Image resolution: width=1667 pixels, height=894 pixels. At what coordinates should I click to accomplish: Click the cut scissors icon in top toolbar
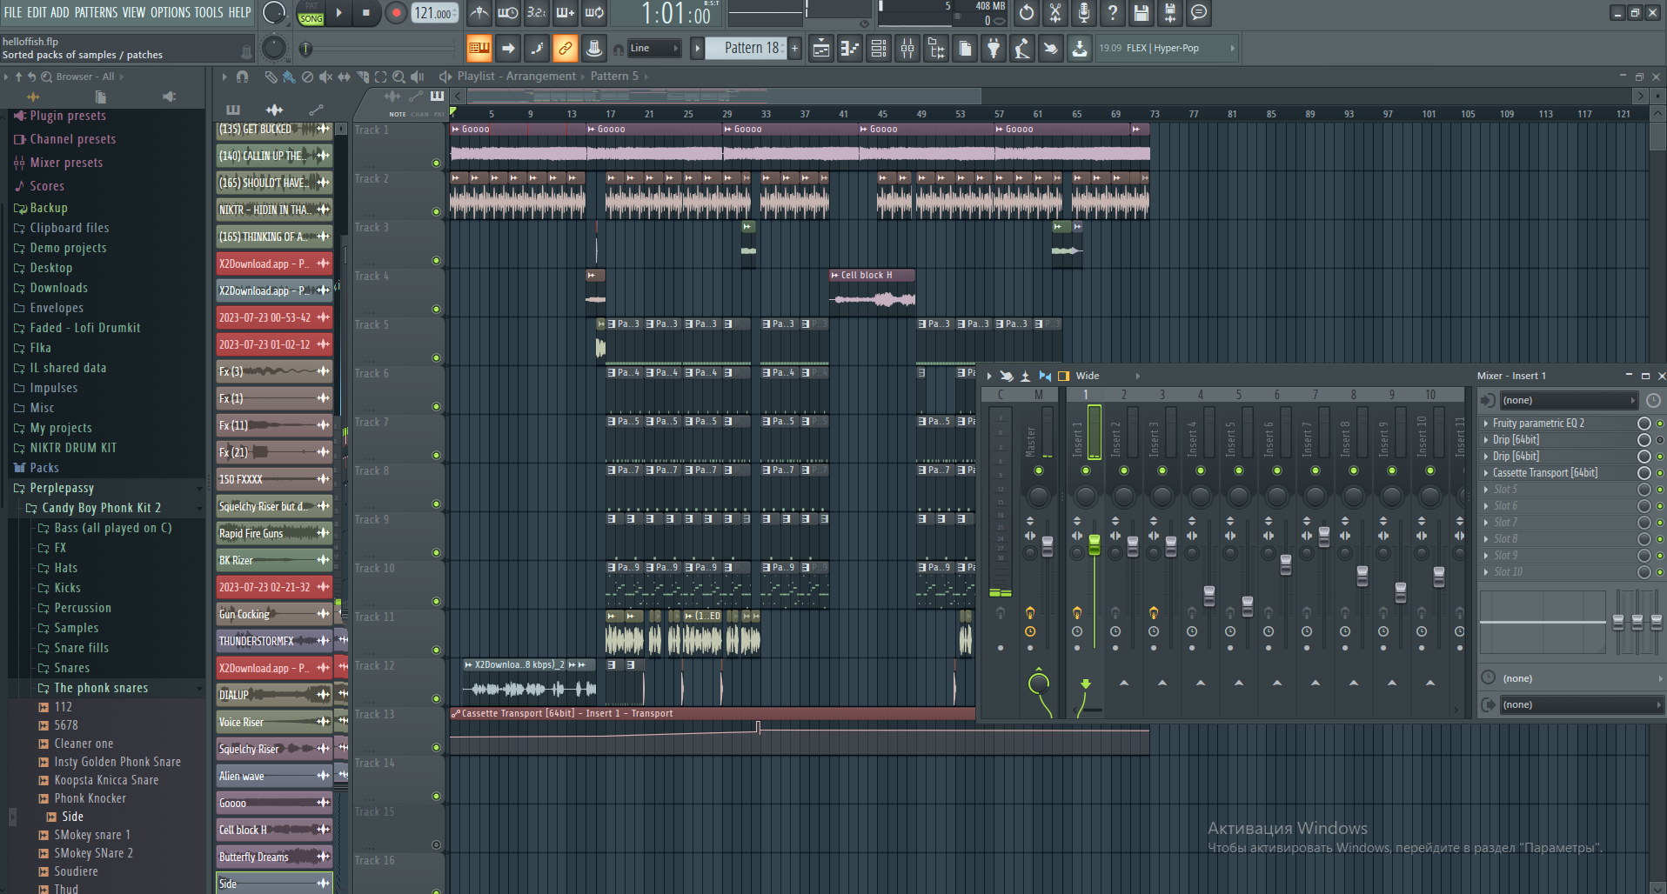coord(1055,13)
